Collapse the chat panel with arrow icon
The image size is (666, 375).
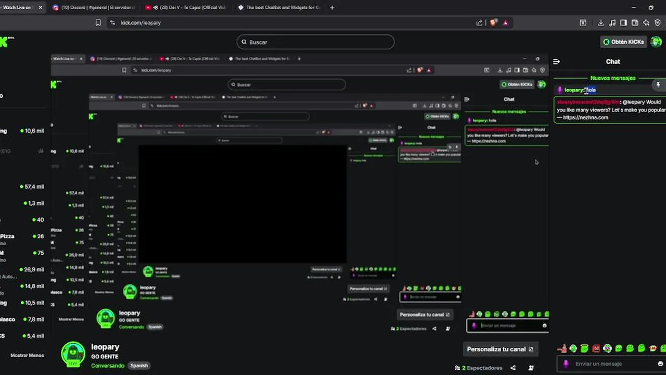click(x=556, y=61)
